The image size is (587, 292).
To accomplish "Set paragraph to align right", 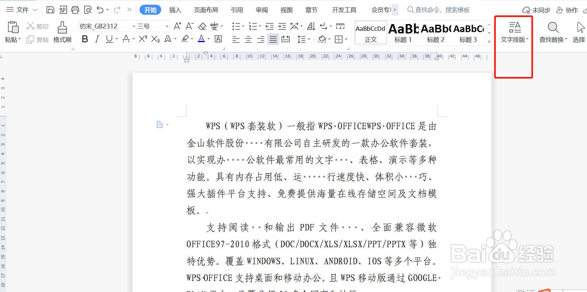I will coord(261,39).
